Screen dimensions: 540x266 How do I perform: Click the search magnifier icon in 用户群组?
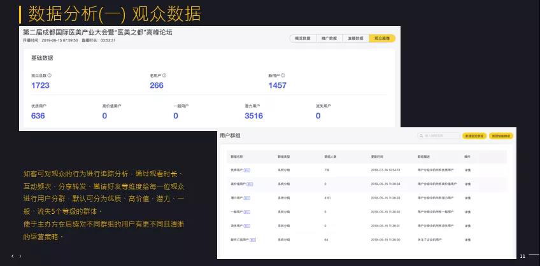(422, 136)
